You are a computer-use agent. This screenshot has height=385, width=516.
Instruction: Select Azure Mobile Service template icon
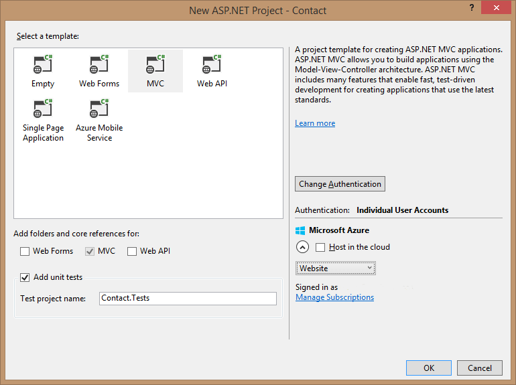[99, 108]
